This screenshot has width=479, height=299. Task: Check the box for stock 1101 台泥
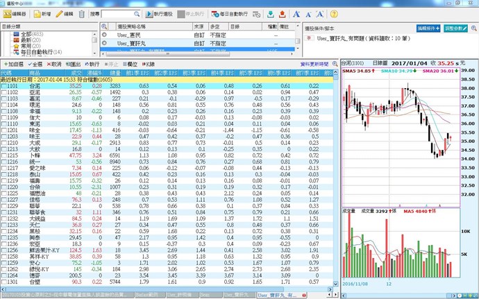pos(4,86)
